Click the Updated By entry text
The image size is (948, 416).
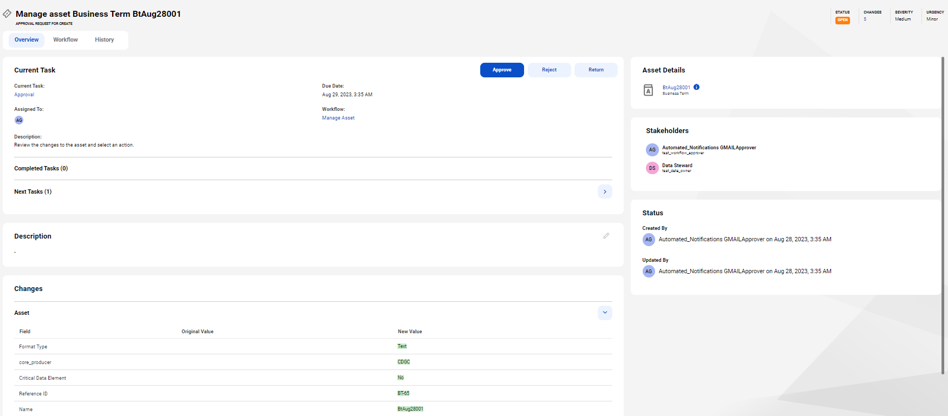(745, 271)
